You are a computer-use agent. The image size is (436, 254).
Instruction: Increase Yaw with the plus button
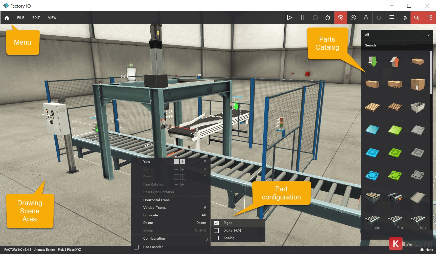183,162
